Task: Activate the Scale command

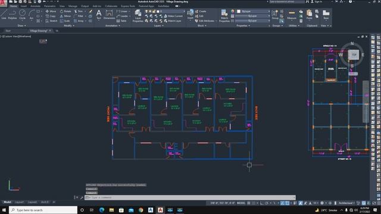Action: pyautogui.click(x=65, y=21)
